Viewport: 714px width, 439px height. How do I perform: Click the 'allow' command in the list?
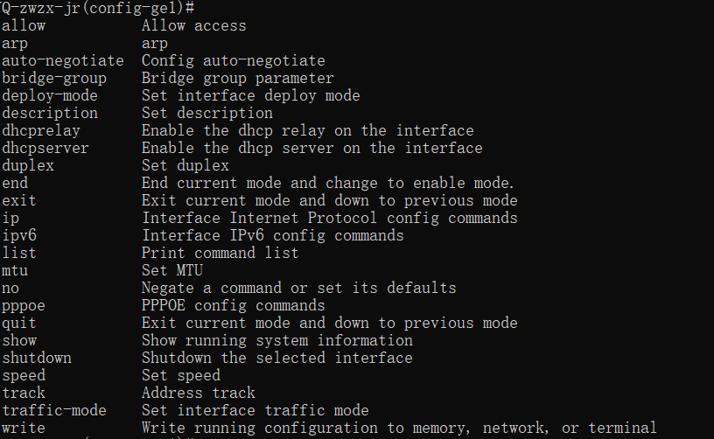(x=24, y=25)
